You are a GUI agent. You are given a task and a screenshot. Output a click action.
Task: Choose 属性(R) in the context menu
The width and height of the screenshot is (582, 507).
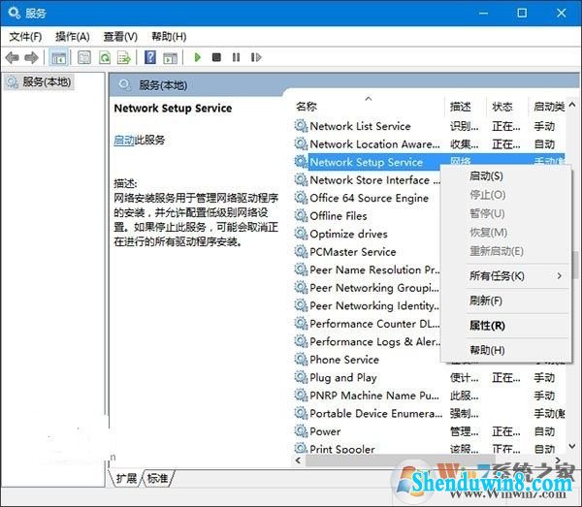pyautogui.click(x=505, y=326)
